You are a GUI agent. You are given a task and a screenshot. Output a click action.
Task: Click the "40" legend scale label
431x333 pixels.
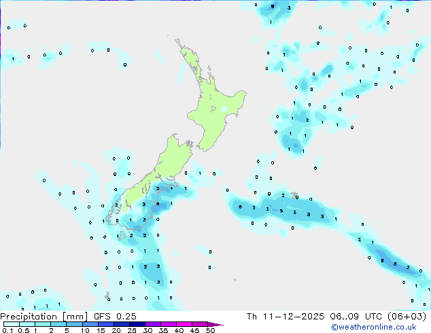pos(179,330)
